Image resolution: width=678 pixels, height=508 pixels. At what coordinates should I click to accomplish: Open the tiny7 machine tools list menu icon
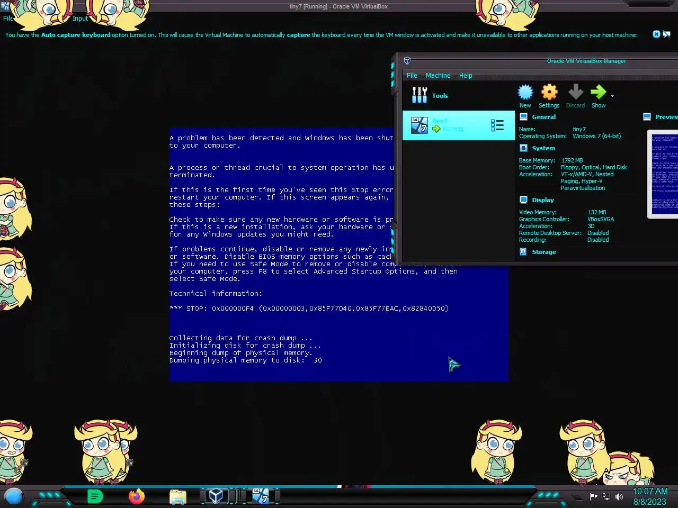point(497,125)
